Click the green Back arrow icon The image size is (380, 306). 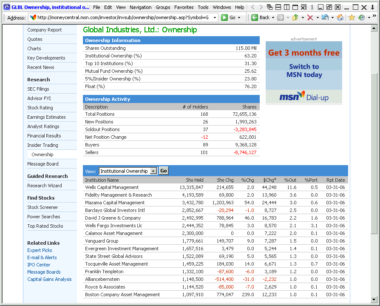[x=255, y=17]
